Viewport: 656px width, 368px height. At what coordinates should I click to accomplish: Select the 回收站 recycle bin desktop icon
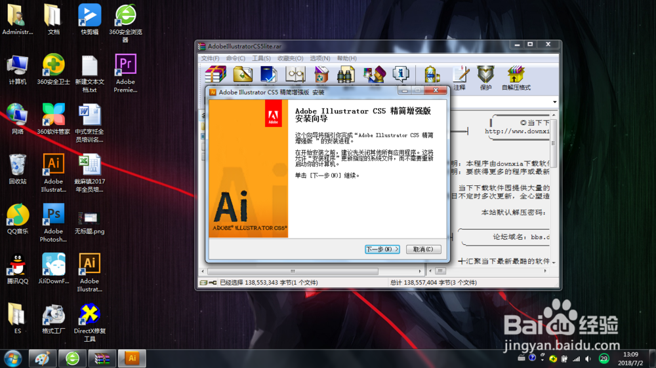click(x=18, y=169)
